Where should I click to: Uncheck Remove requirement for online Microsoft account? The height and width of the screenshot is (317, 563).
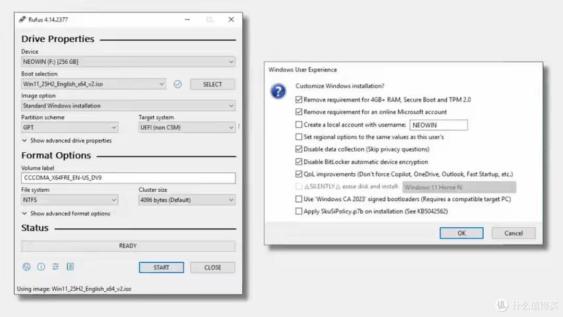pyautogui.click(x=299, y=112)
